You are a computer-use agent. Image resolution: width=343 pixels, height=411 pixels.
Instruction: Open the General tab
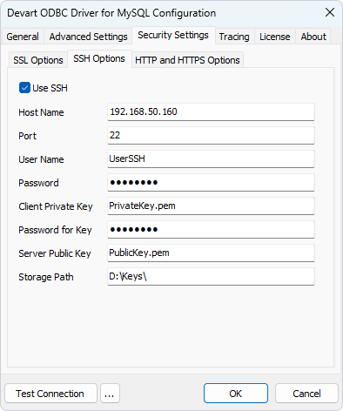pyautogui.click(x=23, y=37)
